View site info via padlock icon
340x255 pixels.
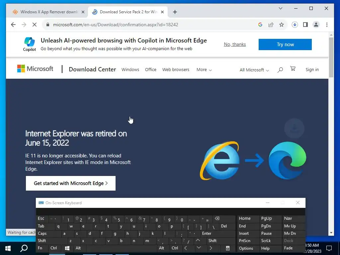[x=48, y=25]
